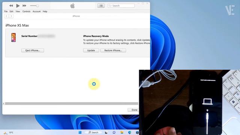Open the Controls menu

click(x=26, y=11)
